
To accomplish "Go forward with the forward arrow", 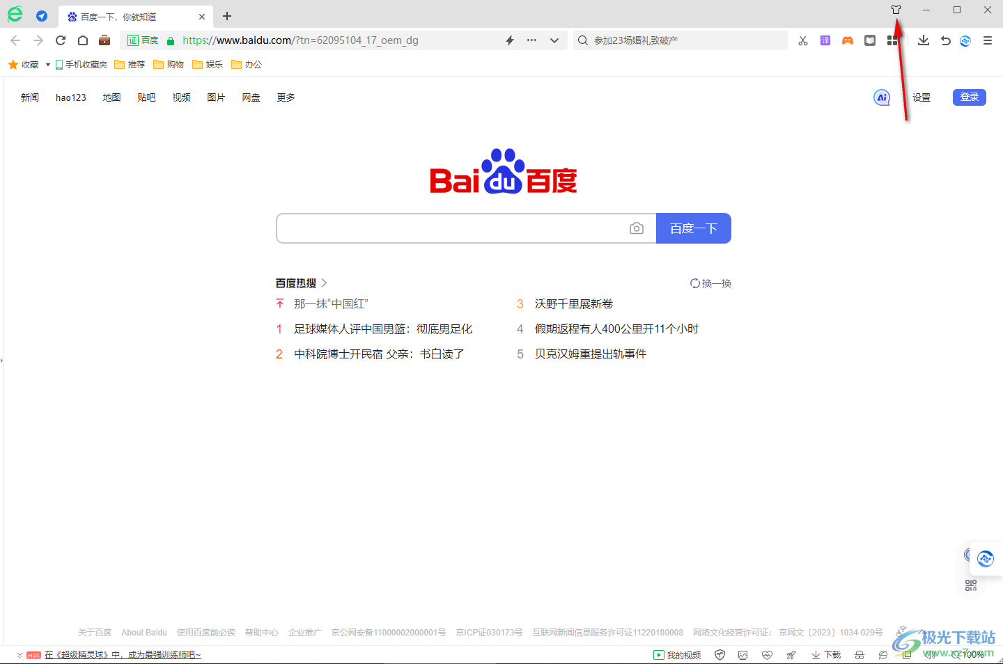I will click(38, 40).
